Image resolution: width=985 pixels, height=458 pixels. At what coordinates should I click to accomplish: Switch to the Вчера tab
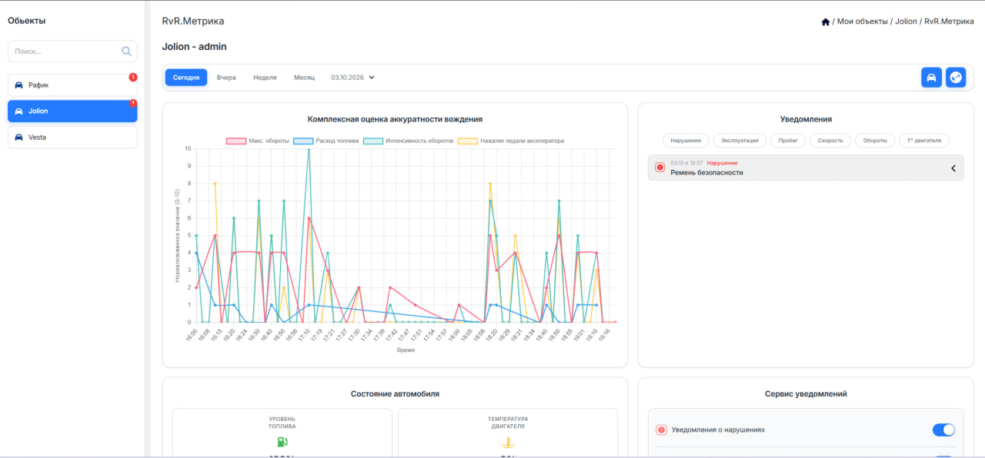[x=226, y=78]
